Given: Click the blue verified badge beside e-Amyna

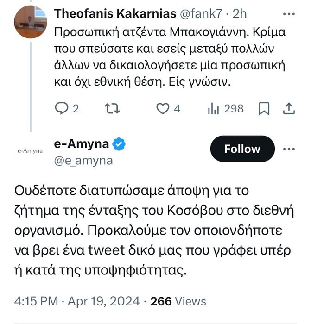Looking at the screenshot, I should (119, 144).
